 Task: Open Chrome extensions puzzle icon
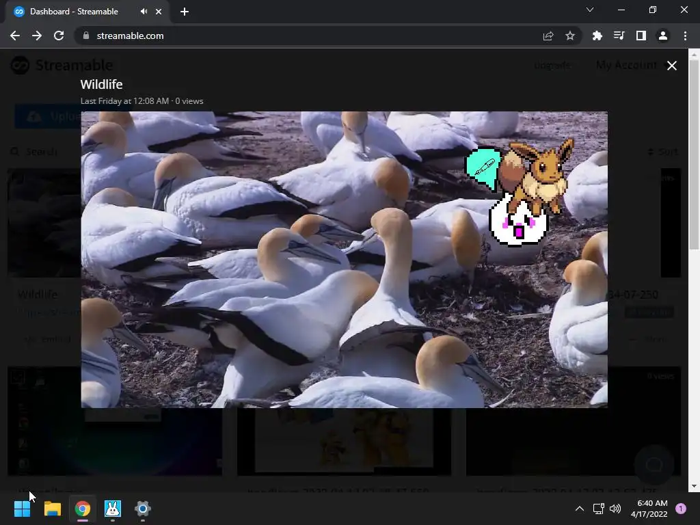pyautogui.click(x=597, y=36)
